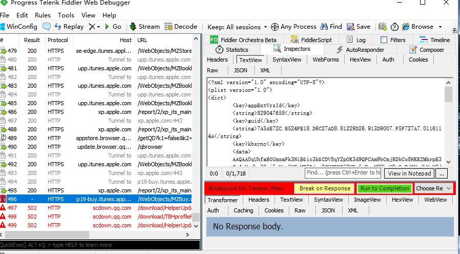The height and width of the screenshot is (254, 460).
Task: Click Any Process target icon
Action: [x=275, y=27]
